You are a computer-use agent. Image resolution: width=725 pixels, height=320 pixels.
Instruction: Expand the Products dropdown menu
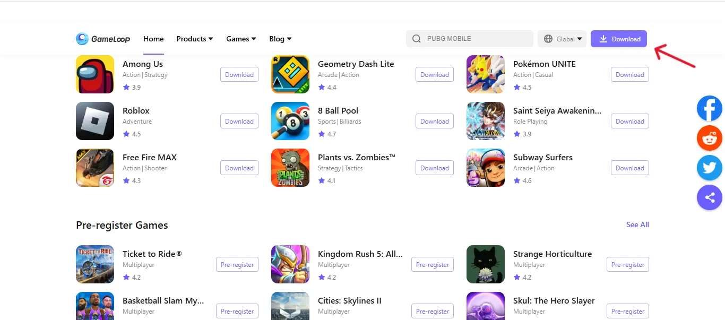(x=195, y=39)
